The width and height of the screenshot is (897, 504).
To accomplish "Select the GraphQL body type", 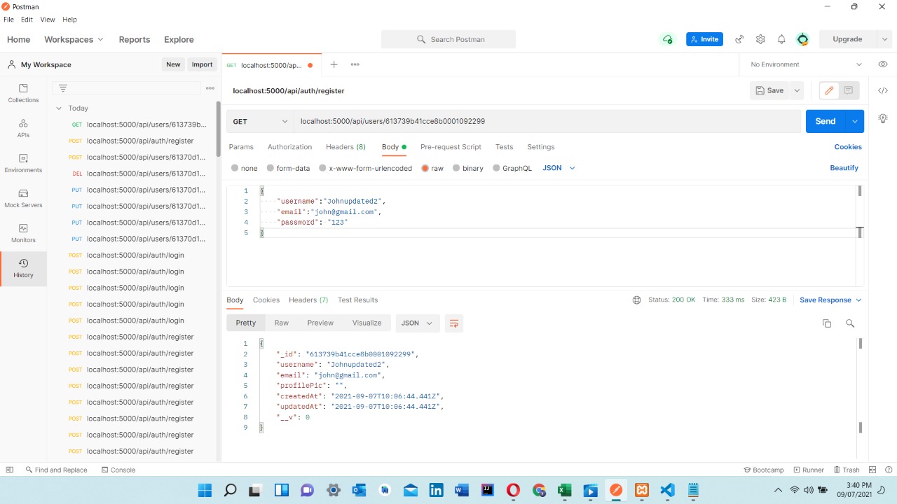I will [x=512, y=168].
